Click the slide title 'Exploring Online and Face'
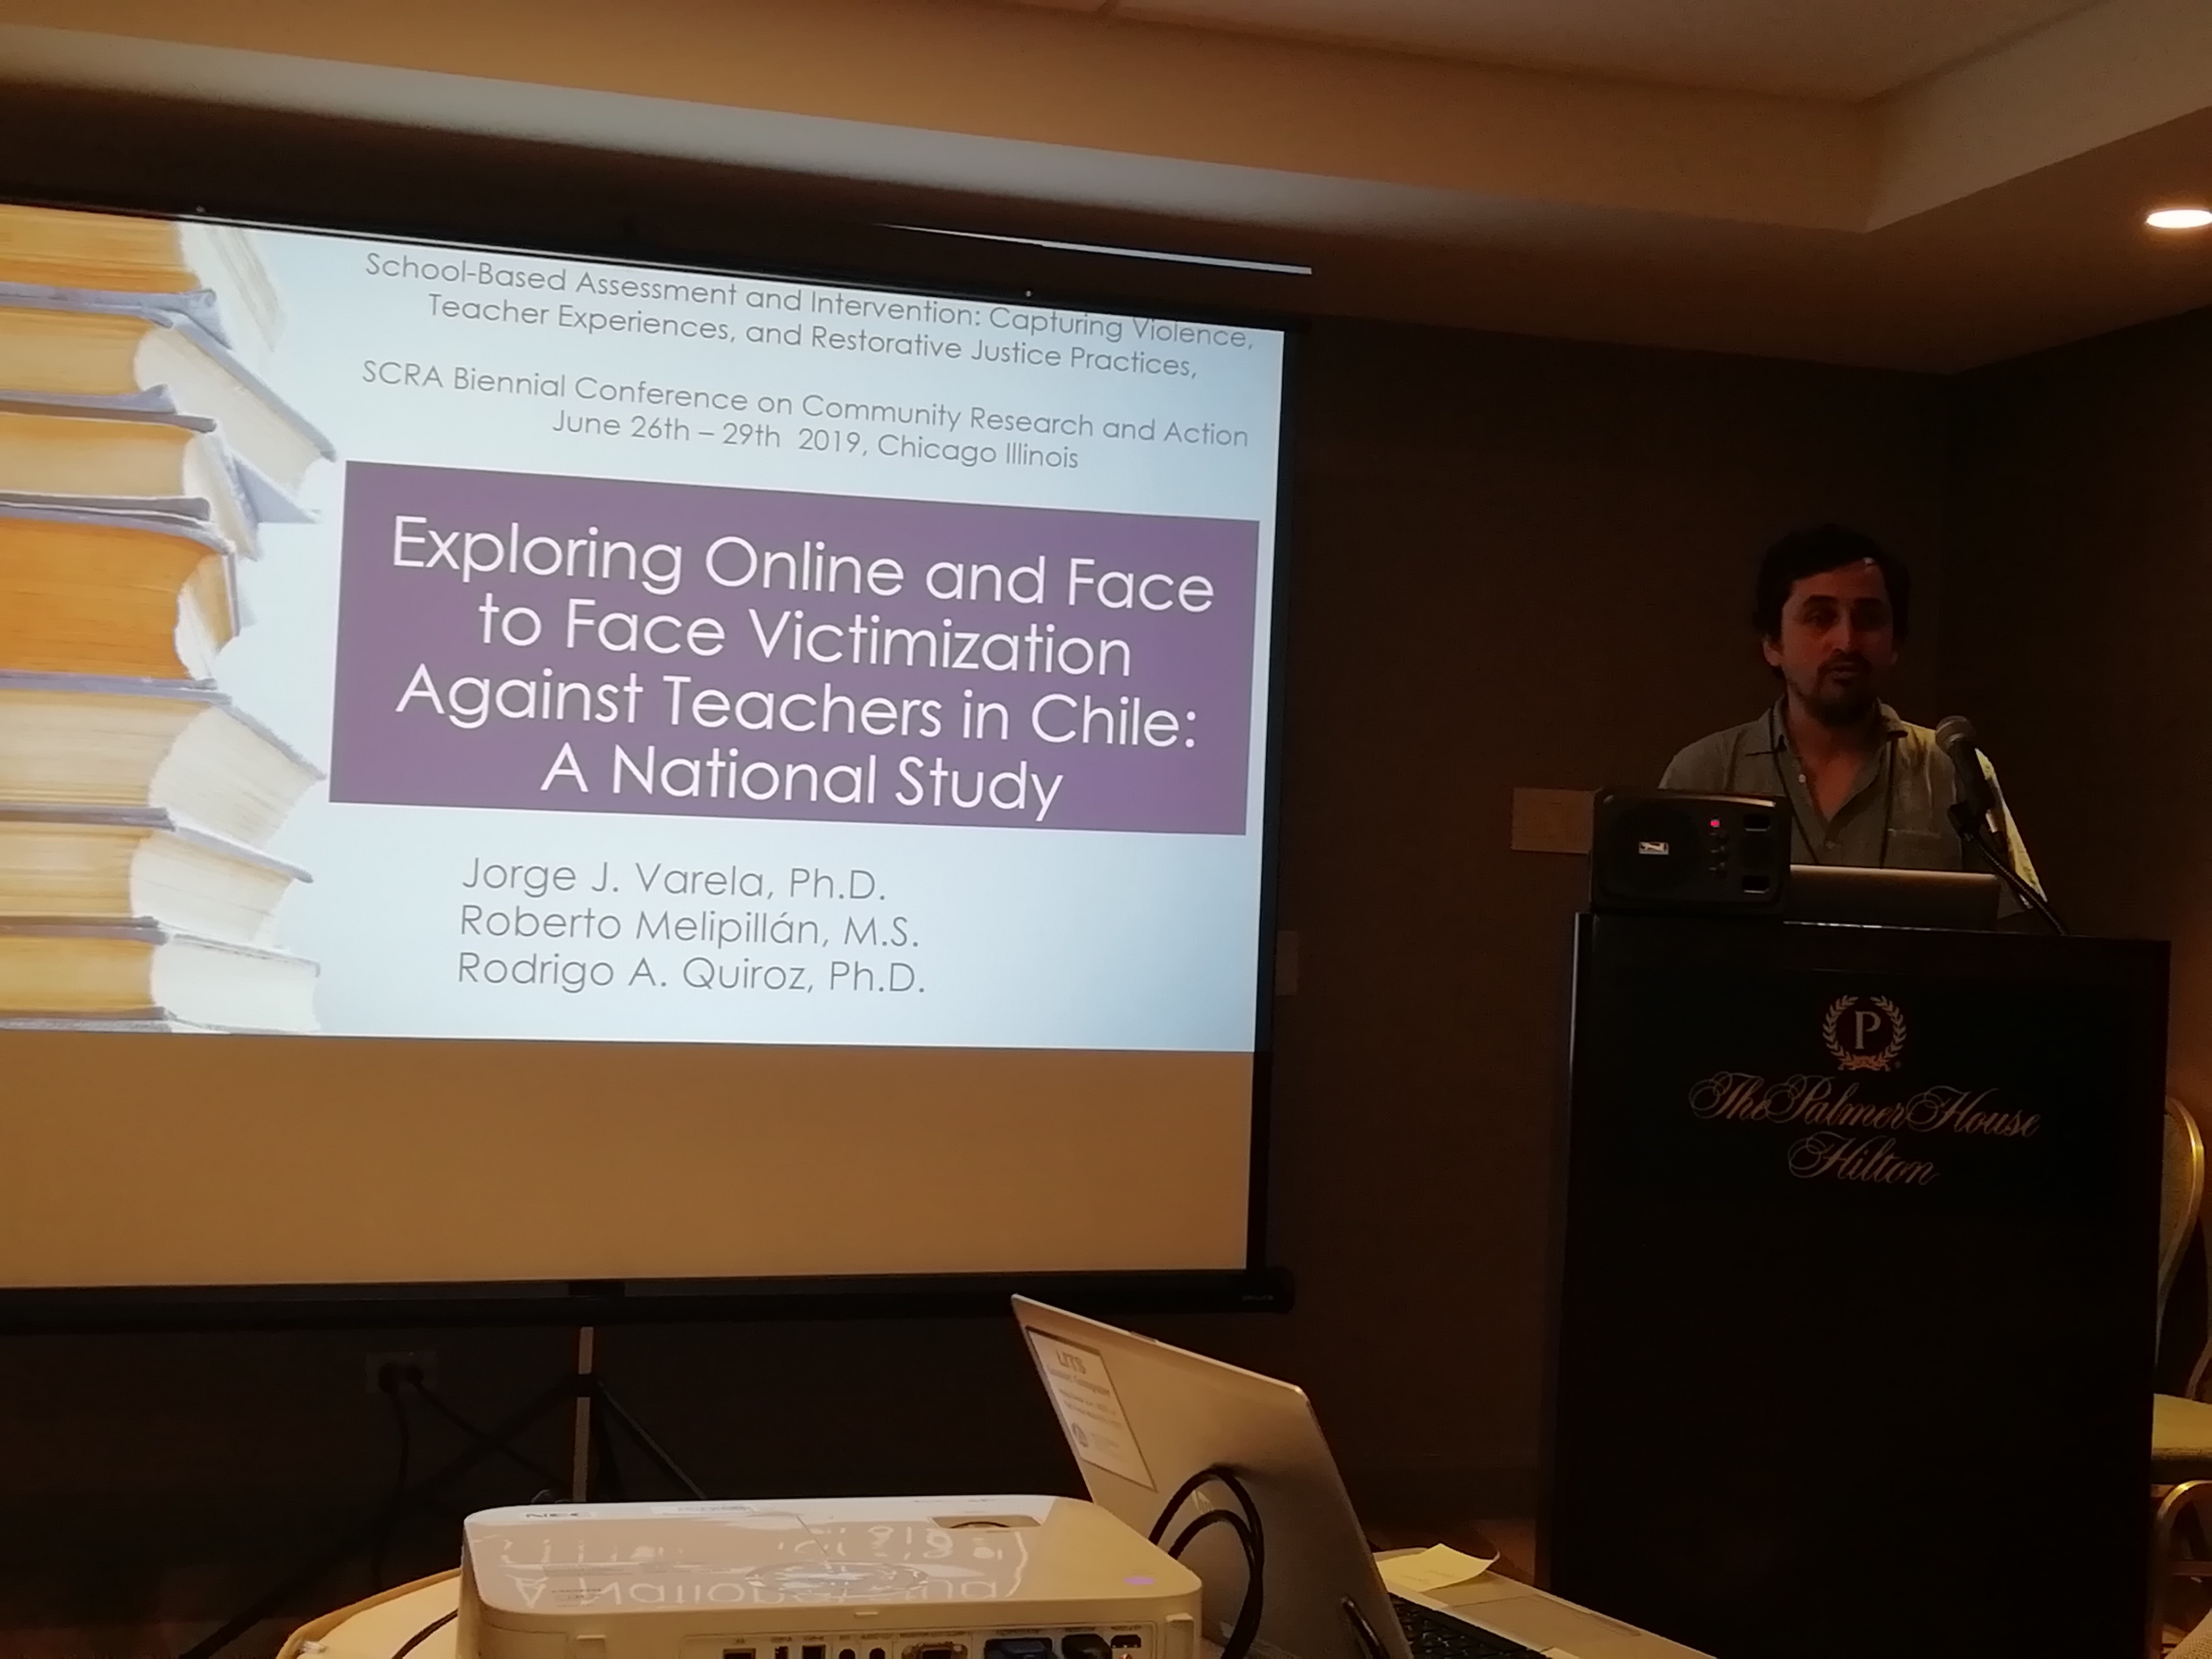Screen dimensions: 2212x1659 coord(802,570)
